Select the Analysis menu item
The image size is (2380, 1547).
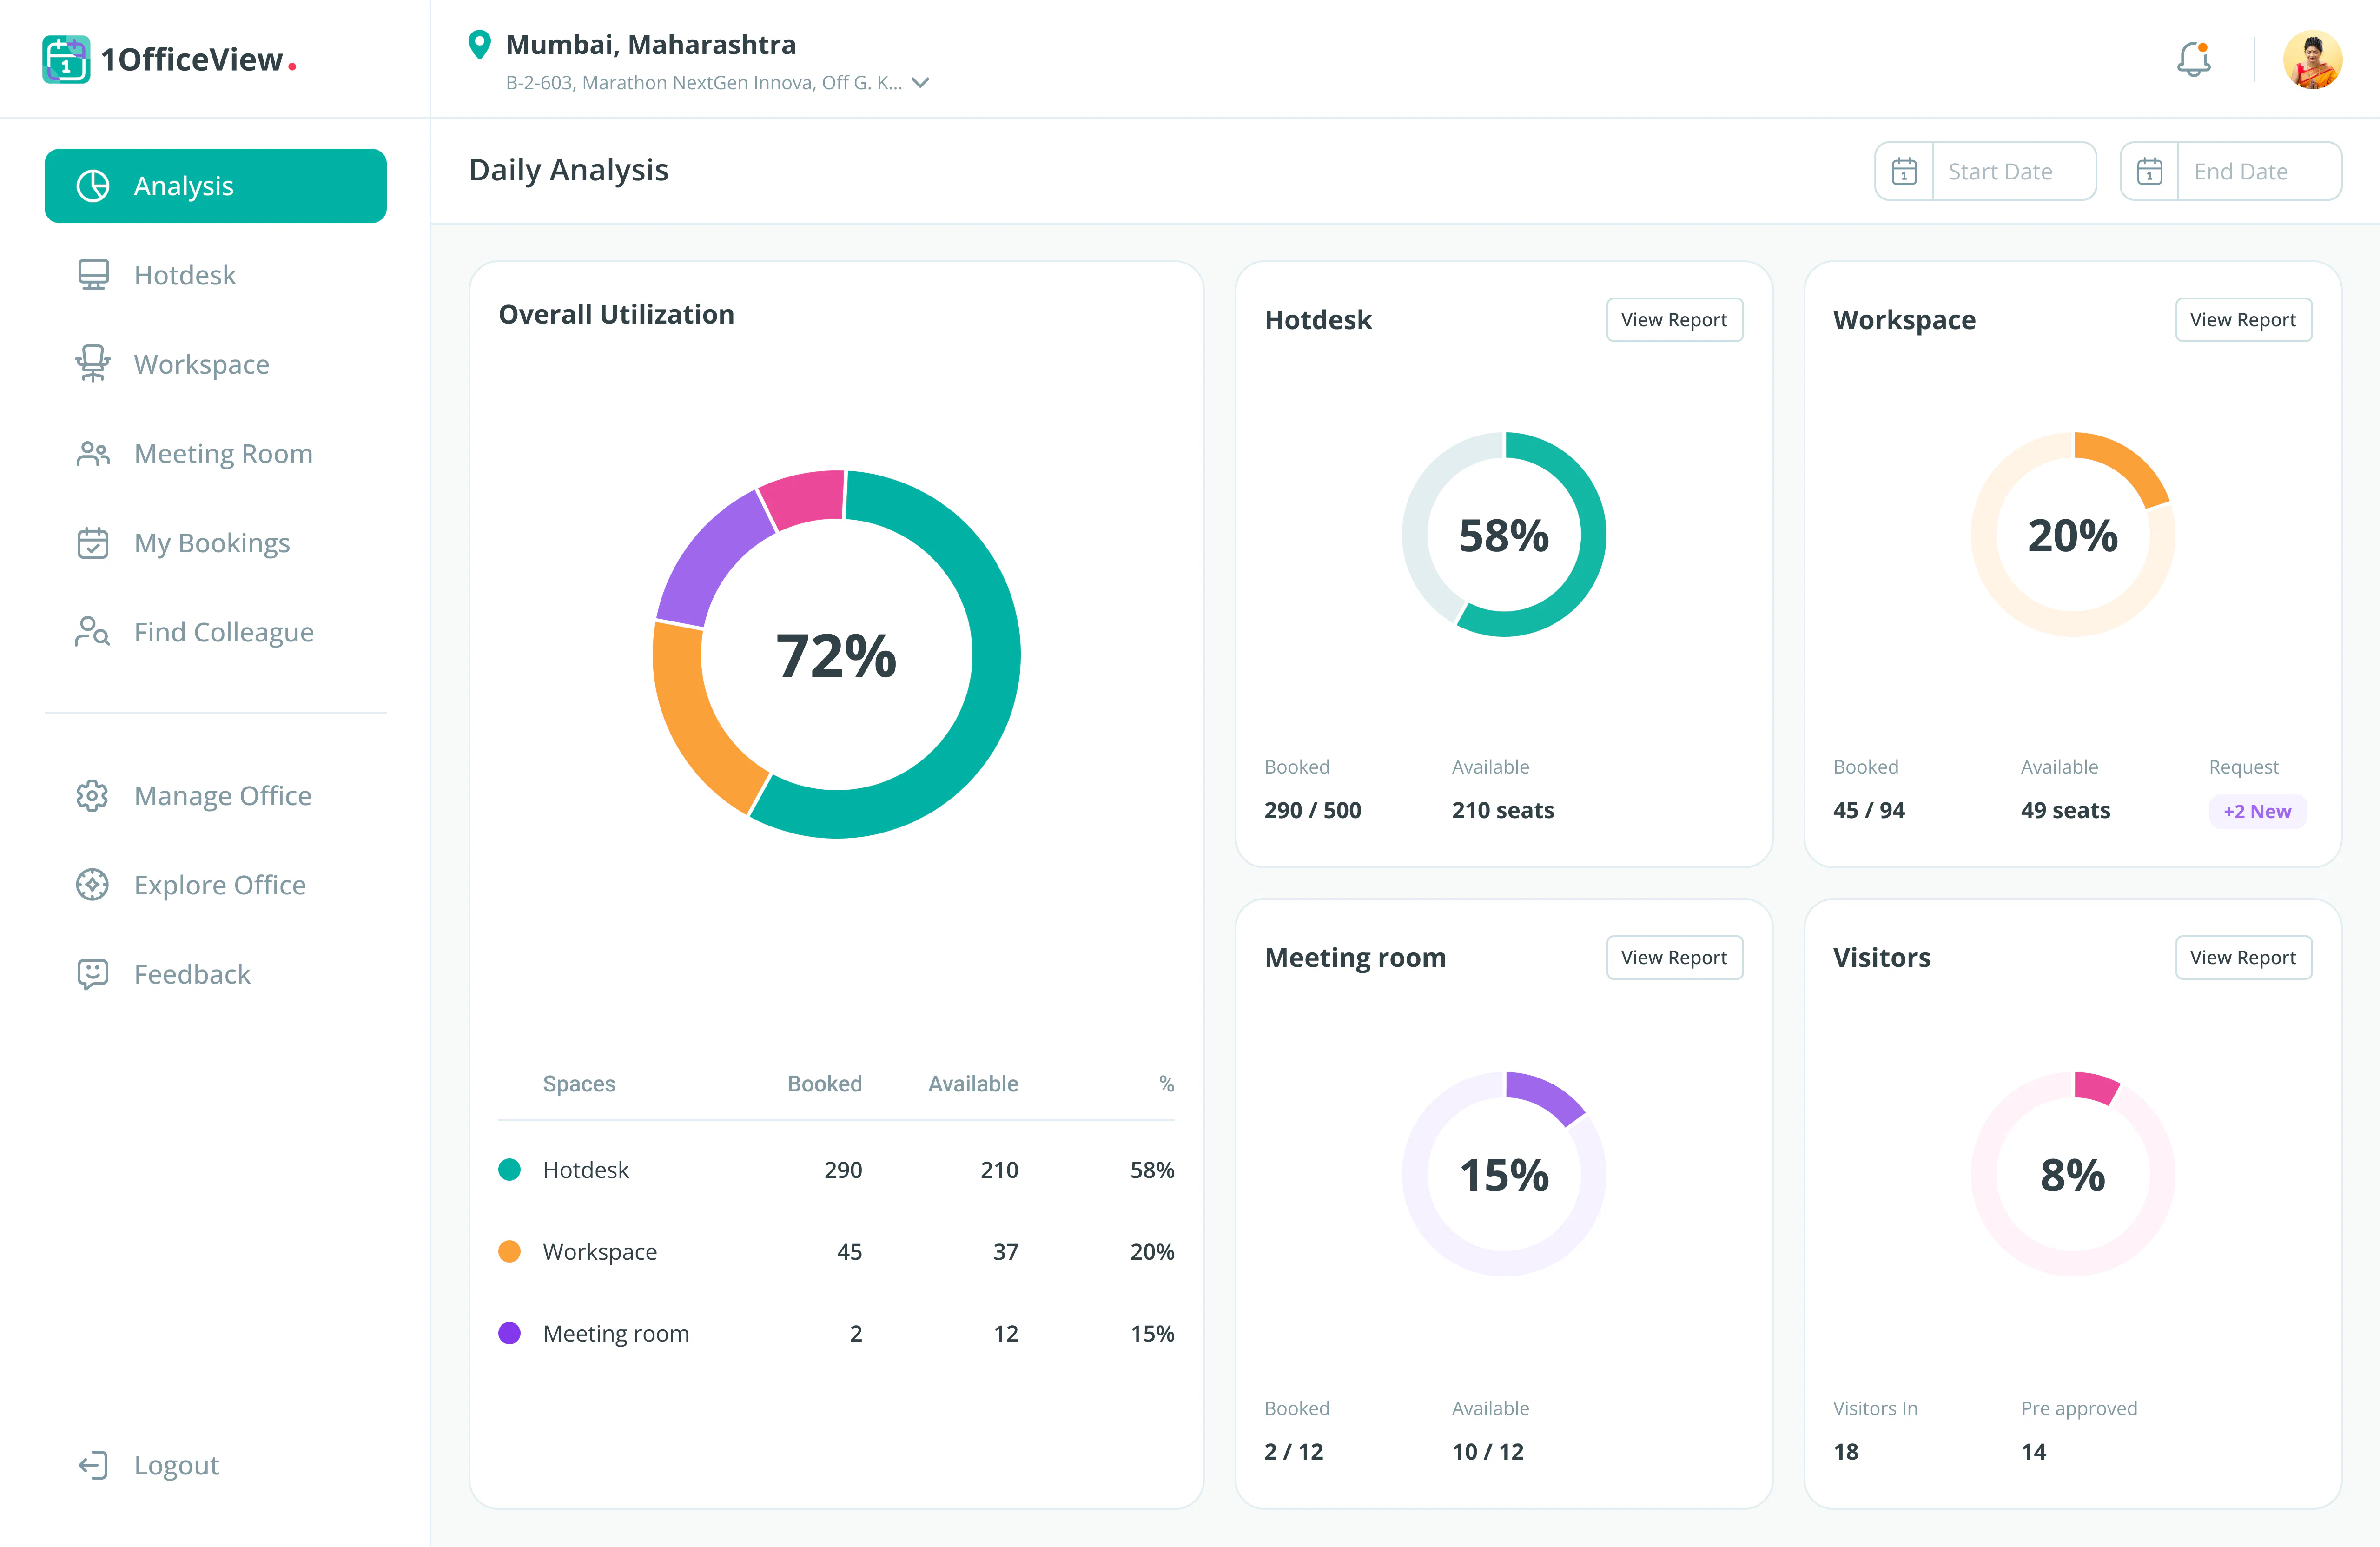215,186
